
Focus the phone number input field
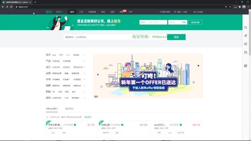click(158, 22)
